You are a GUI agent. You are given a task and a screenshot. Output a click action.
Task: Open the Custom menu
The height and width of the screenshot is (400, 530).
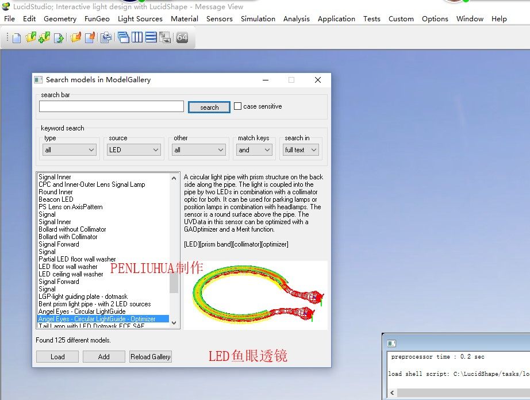(401, 18)
